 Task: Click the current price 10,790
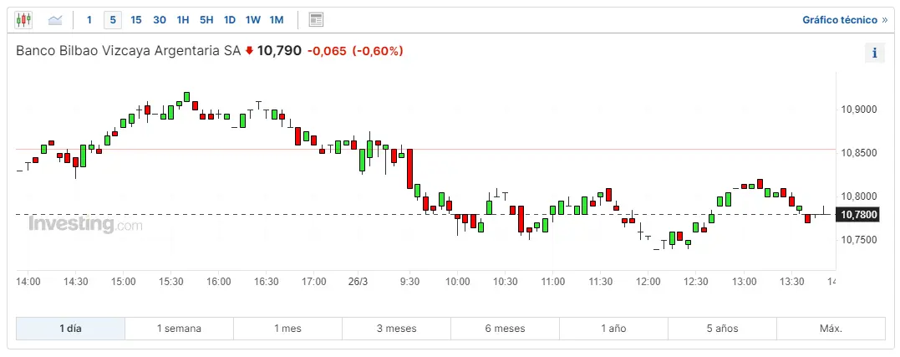coord(279,50)
